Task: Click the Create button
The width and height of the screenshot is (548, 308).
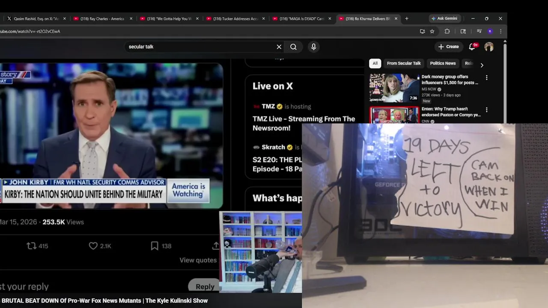Action: pos(448,47)
